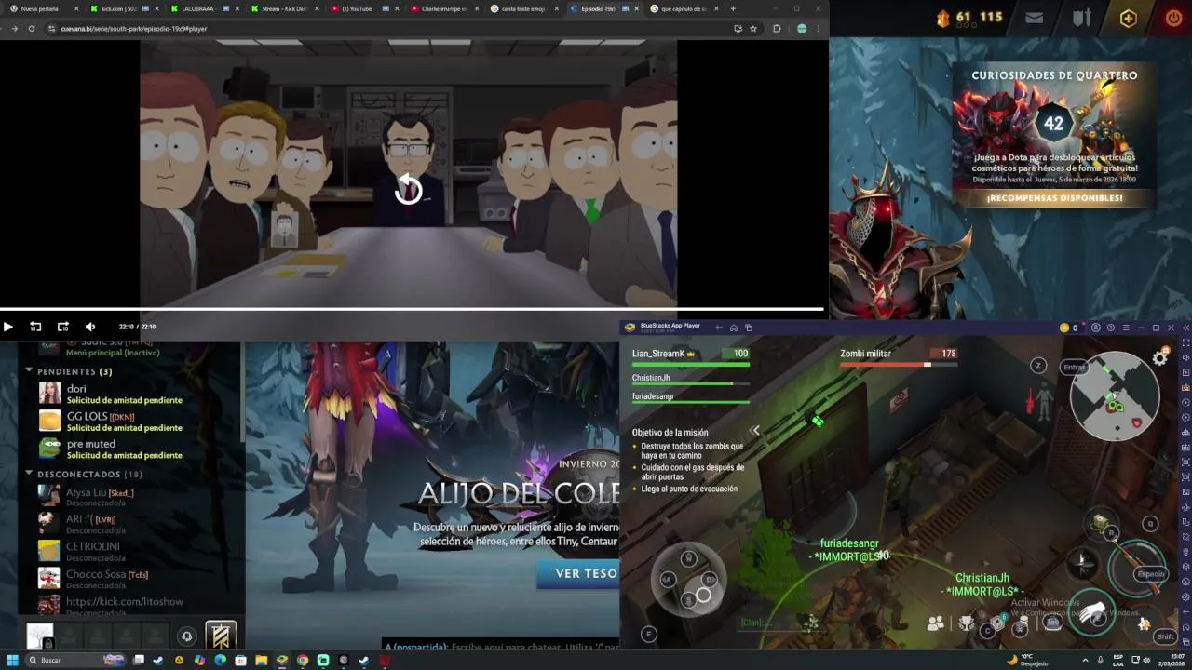Click the red Dota power button

[x=1173, y=18]
